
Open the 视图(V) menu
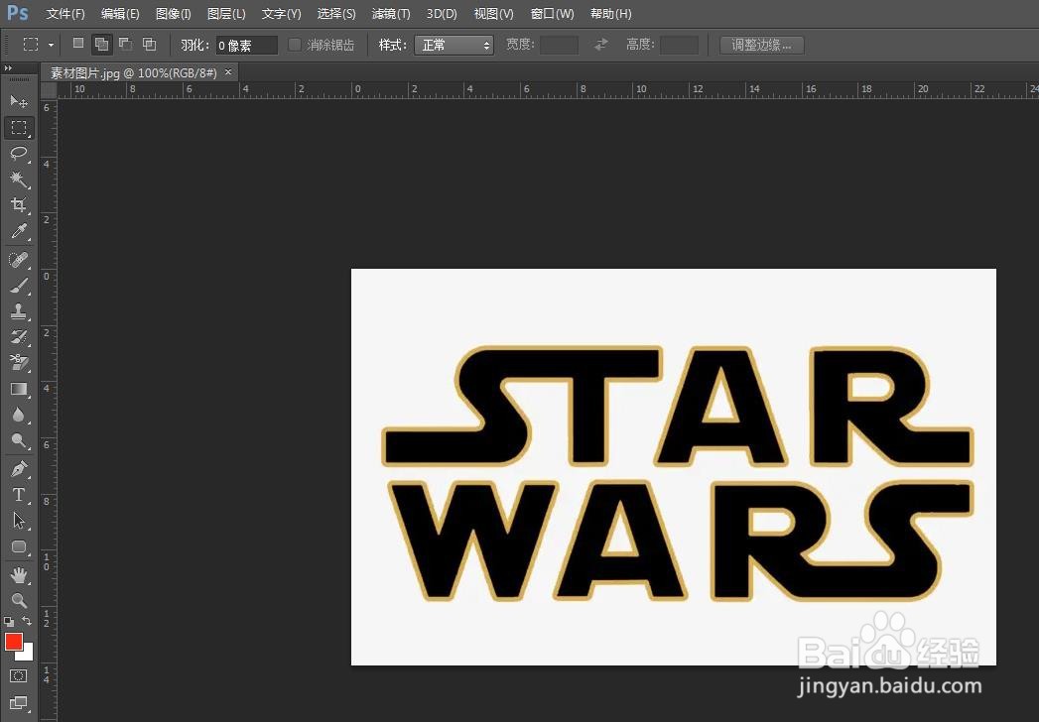tap(493, 13)
